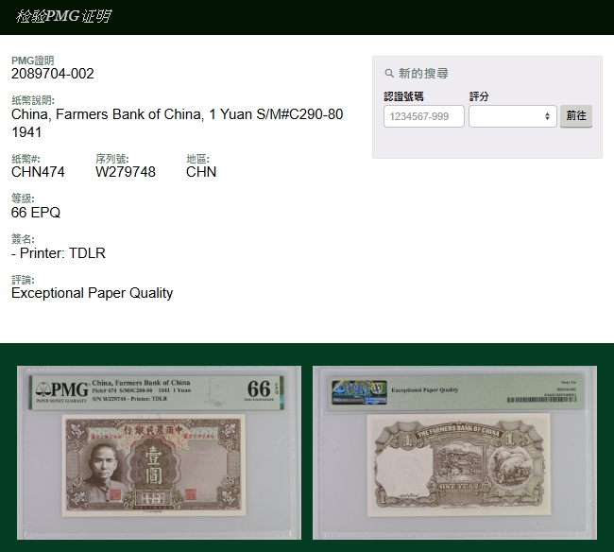Click the 評分 label above the dropdown

coord(479,96)
